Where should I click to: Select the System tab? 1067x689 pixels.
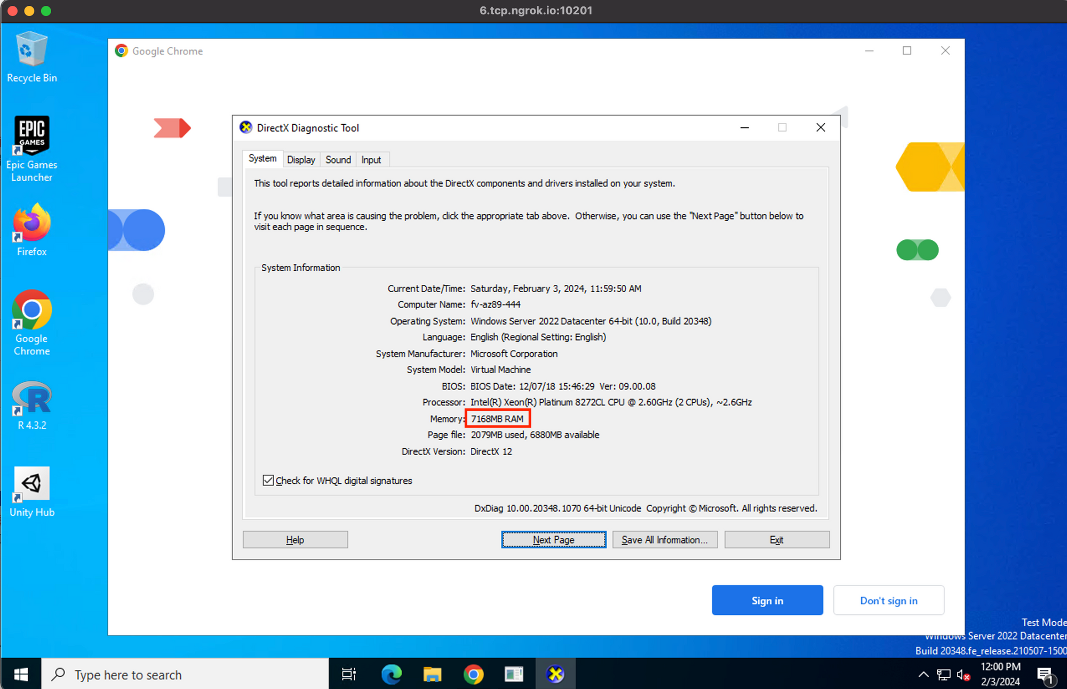[262, 159]
